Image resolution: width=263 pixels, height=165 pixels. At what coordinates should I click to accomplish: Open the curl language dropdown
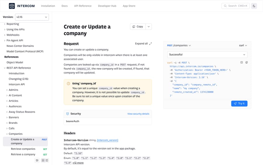243,45
